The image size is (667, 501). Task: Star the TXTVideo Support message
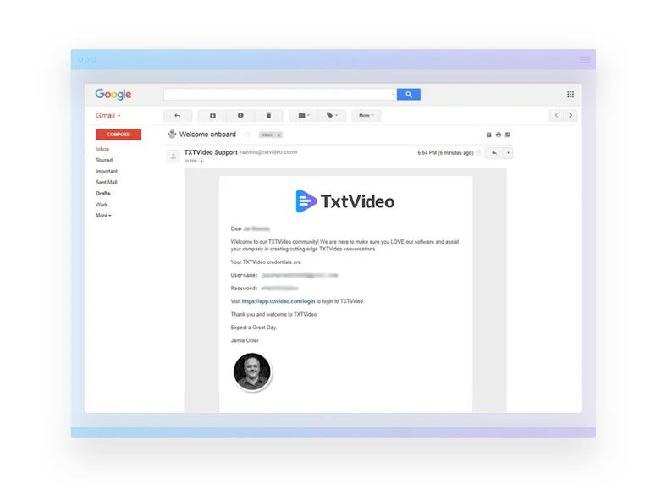tap(479, 152)
